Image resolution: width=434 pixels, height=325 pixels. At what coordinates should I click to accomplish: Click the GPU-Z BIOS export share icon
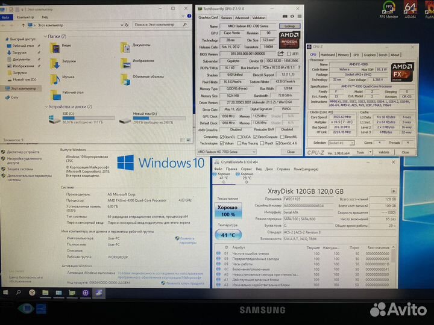click(280, 54)
